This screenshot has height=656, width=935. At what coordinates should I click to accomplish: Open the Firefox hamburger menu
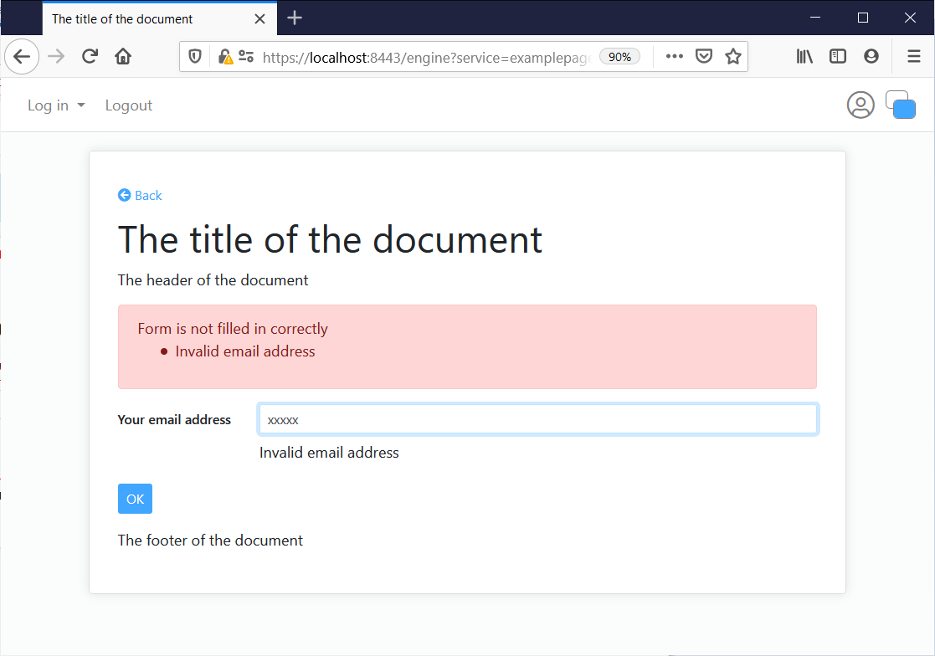point(913,57)
